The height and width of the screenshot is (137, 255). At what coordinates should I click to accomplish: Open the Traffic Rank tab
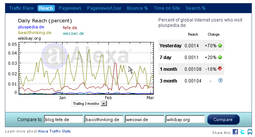coord(21,8)
